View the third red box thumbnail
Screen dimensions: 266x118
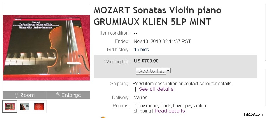click(x=39, y=106)
